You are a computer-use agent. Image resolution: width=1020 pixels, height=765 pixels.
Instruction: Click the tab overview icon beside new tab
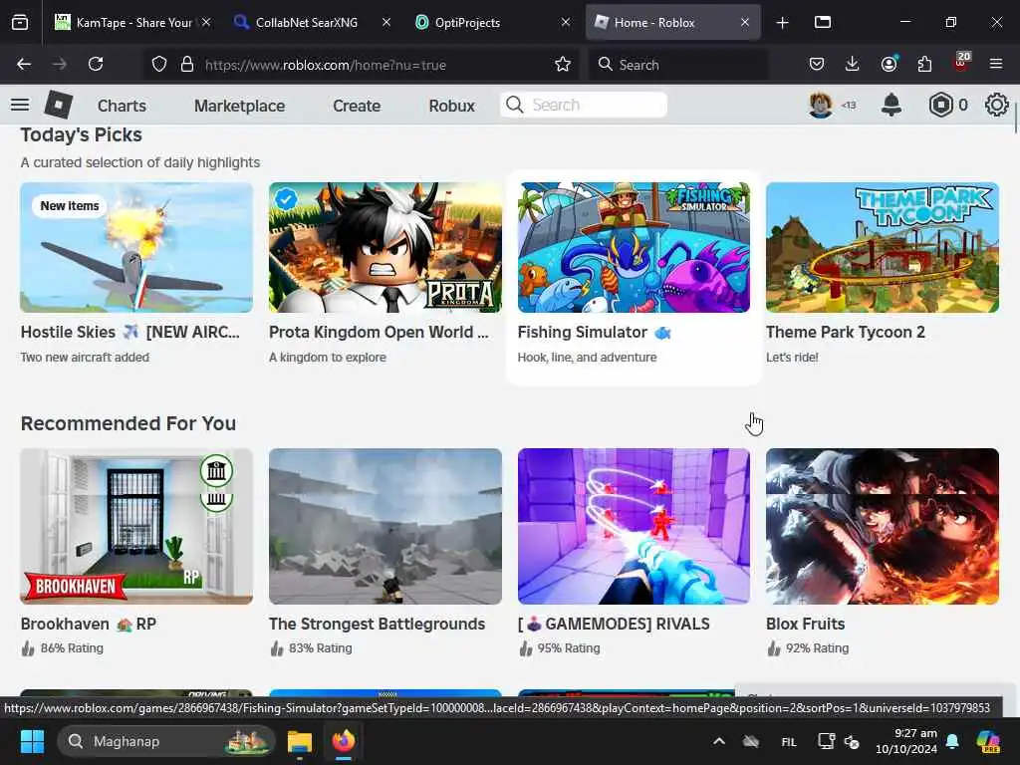822,22
